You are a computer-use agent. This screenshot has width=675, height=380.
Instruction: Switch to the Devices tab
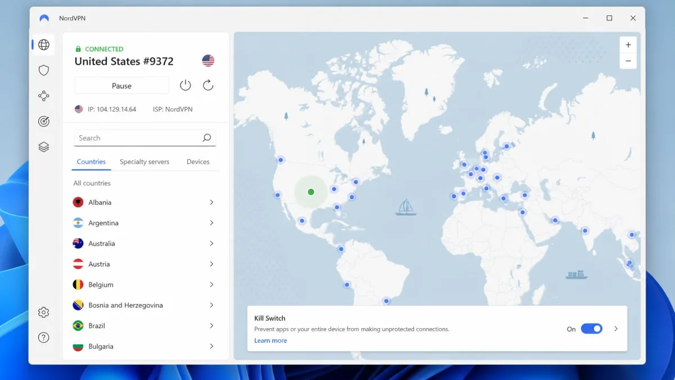(198, 162)
